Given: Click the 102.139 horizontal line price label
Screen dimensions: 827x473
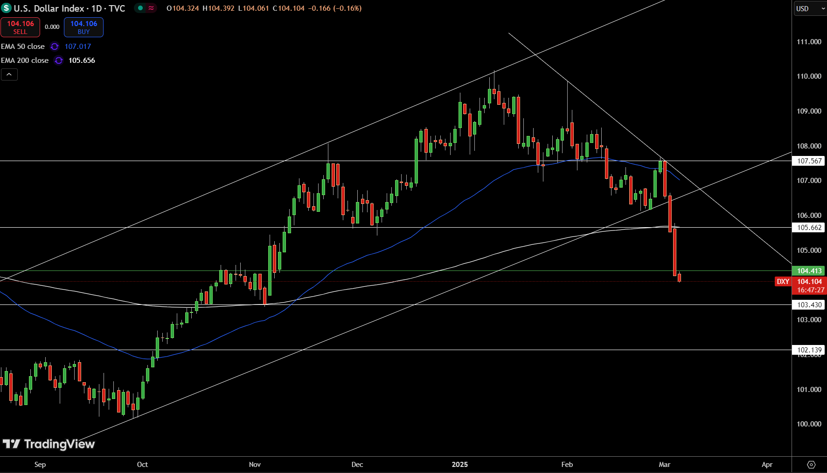Looking at the screenshot, I should pyautogui.click(x=809, y=350).
